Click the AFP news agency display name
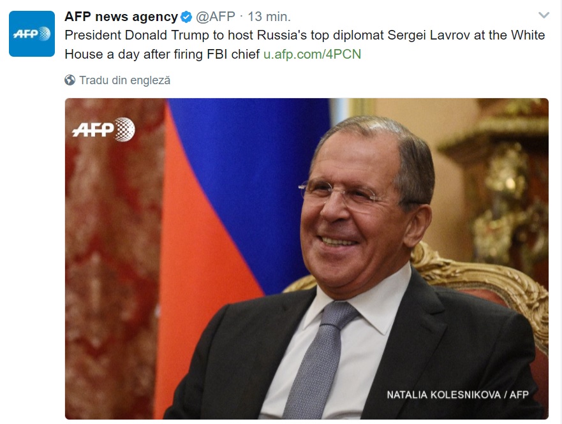562x424 pixels. (x=121, y=17)
